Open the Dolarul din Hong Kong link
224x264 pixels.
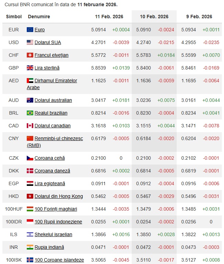click(x=59, y=196)
